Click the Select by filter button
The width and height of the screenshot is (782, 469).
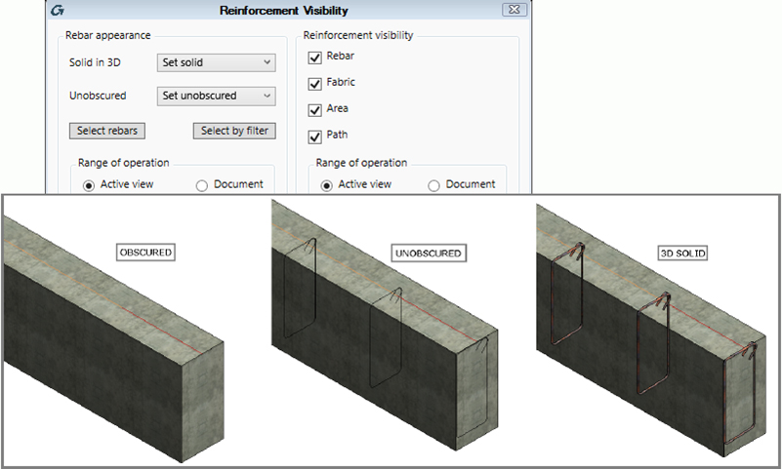click(x=234, y=131)
